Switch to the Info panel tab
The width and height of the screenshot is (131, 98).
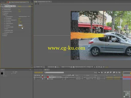2,70
